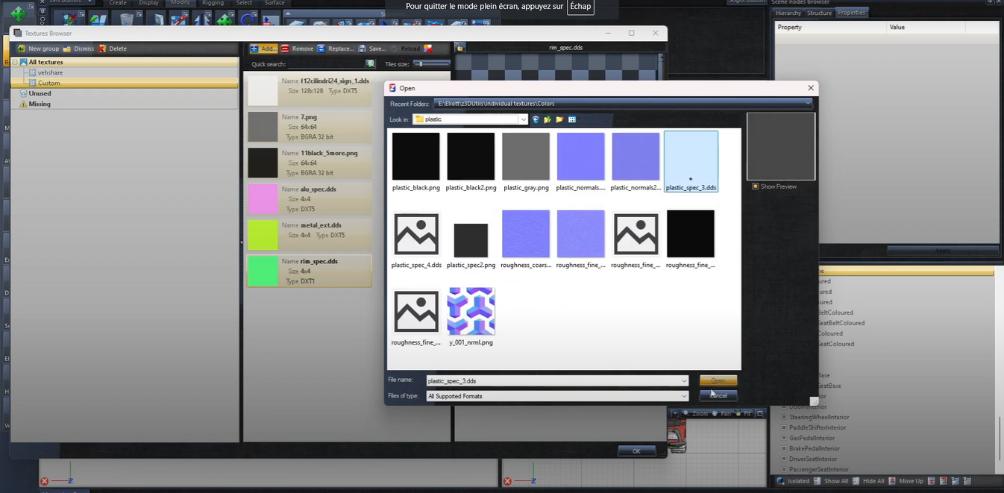Viewport: 1004px width, 493px height.
Task: Collapse the All textures tree group
Action: click(13, 62)
